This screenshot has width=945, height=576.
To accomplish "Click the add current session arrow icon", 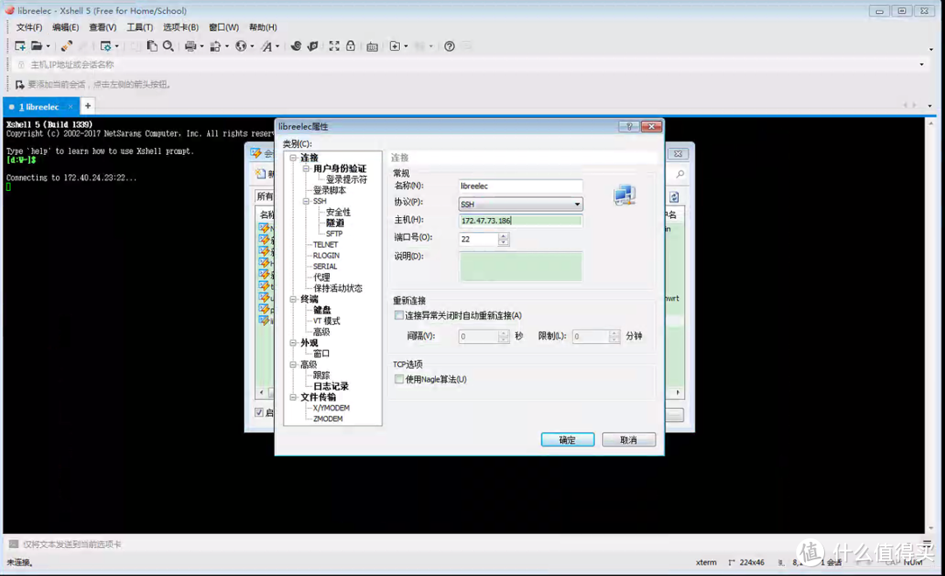I will 20,84.
